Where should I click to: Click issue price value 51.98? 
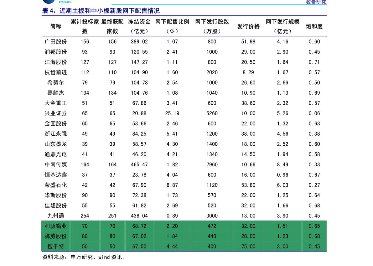coord(248,42)
